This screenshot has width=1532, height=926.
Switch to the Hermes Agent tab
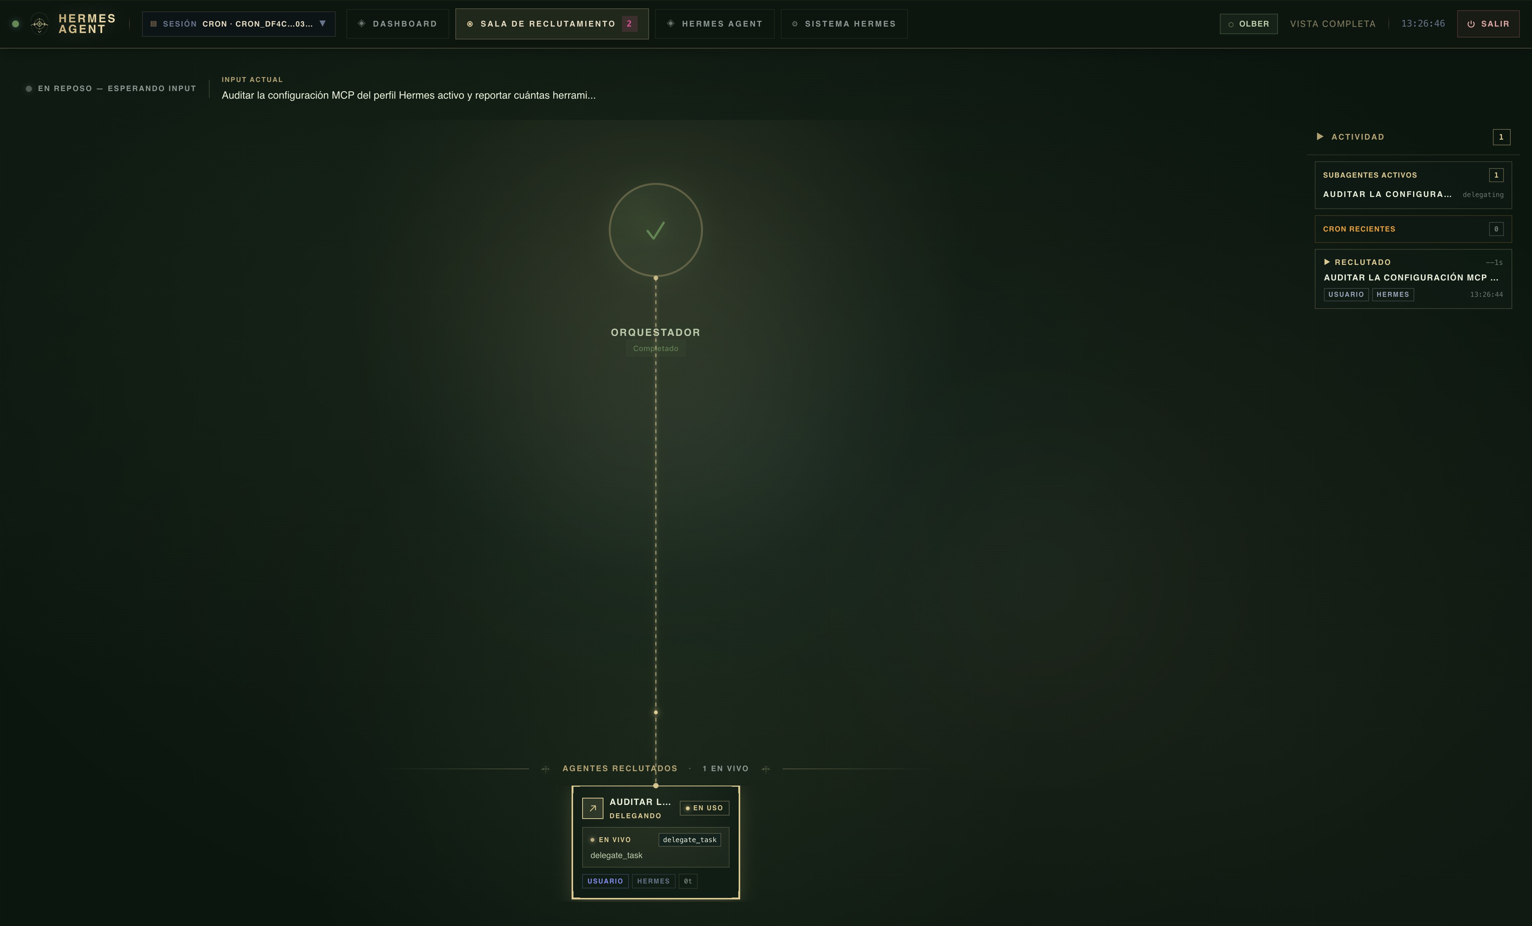click(x=714, y=24)
